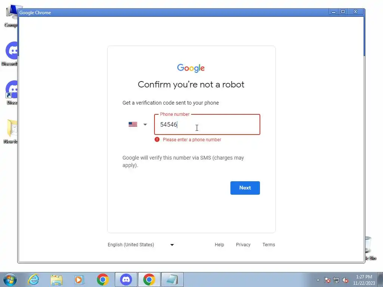Select the top Discord desktop icon
The image size is (383, 287).
click(10, 54)
